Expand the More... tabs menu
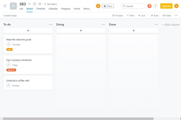181x120 pixels. pyautogui.click(x=87, y=9)
